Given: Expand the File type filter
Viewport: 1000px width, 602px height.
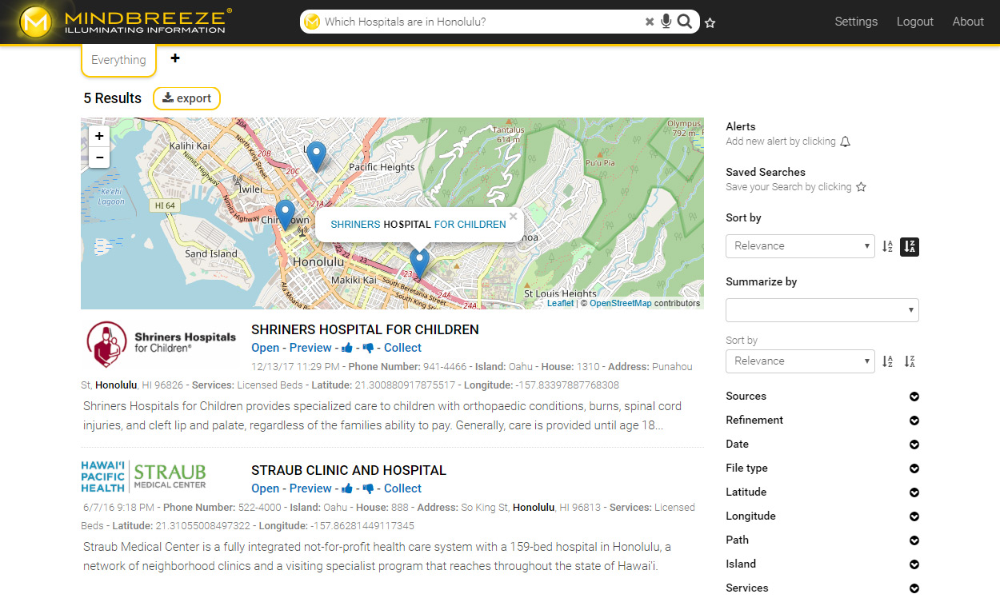Looking at the screenshot, I should point(914,468).
